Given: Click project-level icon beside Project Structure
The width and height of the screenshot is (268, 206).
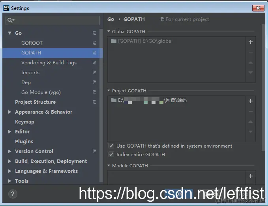Looking at the screenshot, I should [94, 102].
